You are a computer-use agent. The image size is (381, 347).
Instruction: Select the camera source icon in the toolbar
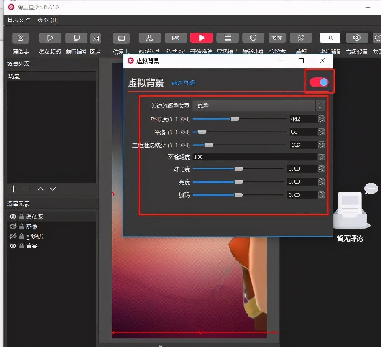point(21,38)
